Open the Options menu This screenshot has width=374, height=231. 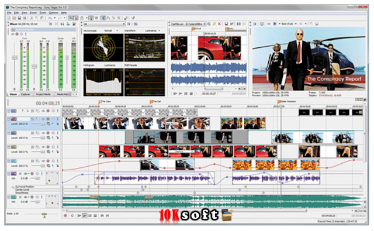(x=53, y=13)
